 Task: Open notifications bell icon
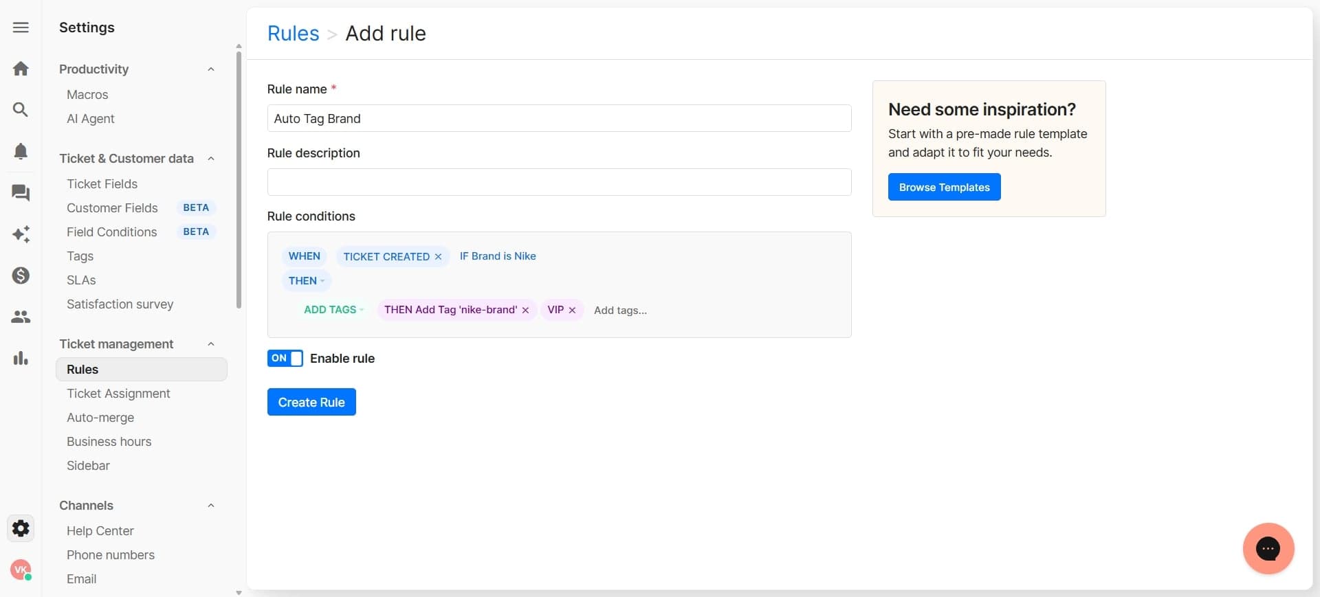[x=21, y=151]
